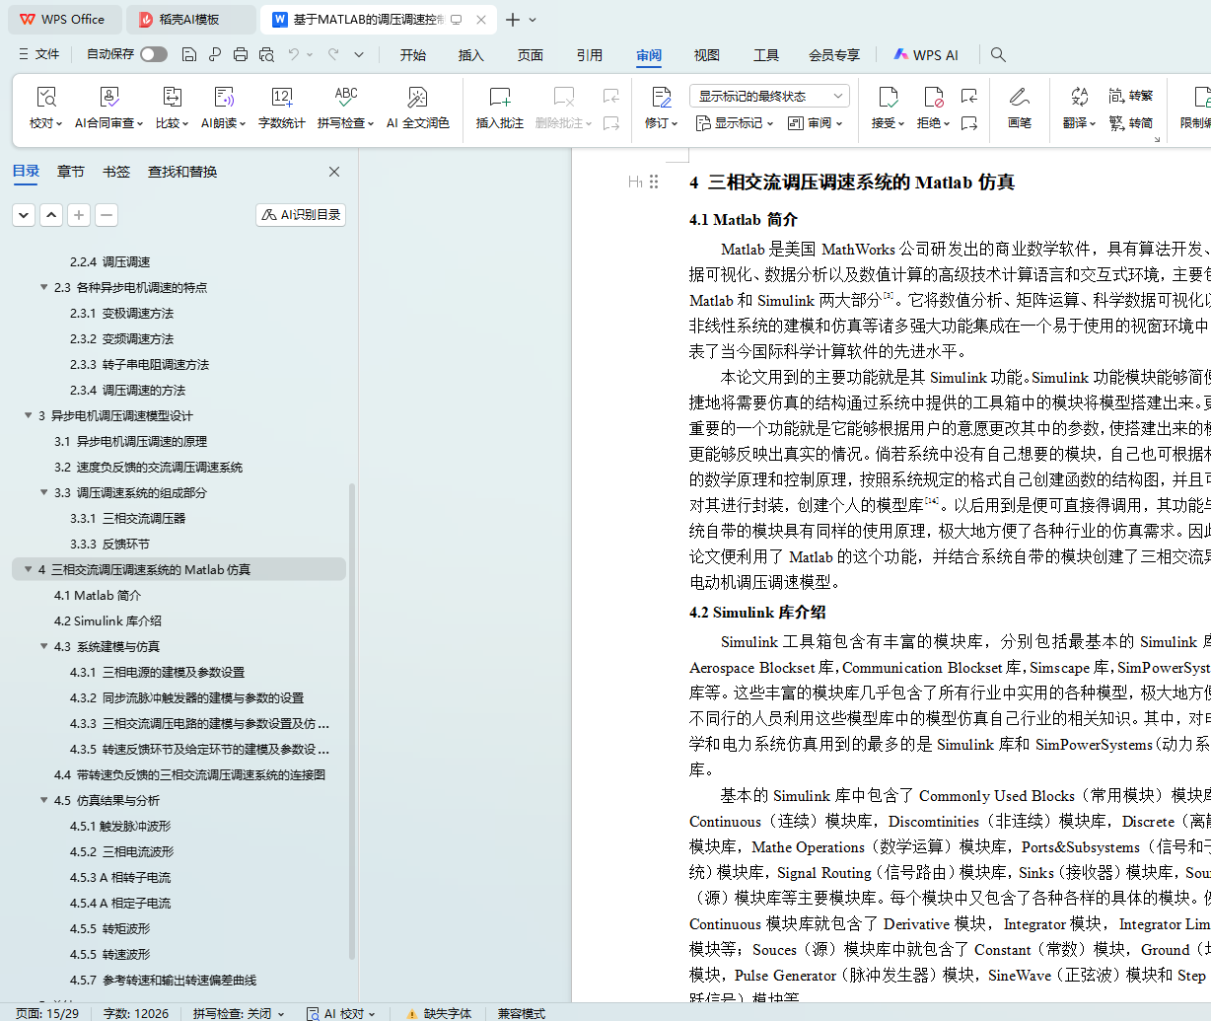Click the 接受 accept changes icon
1211x1021 pixels.
pyautogui.click(x=887, y=98)
